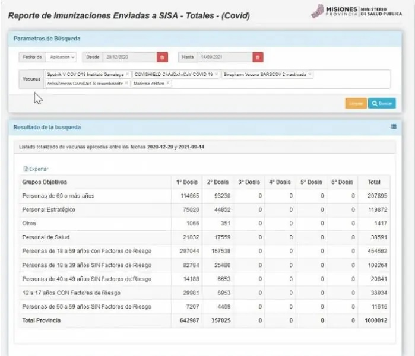Viewport: 415px width, 356px height.
Task: Click the Hasta date calendar icon
Action: 258,57
